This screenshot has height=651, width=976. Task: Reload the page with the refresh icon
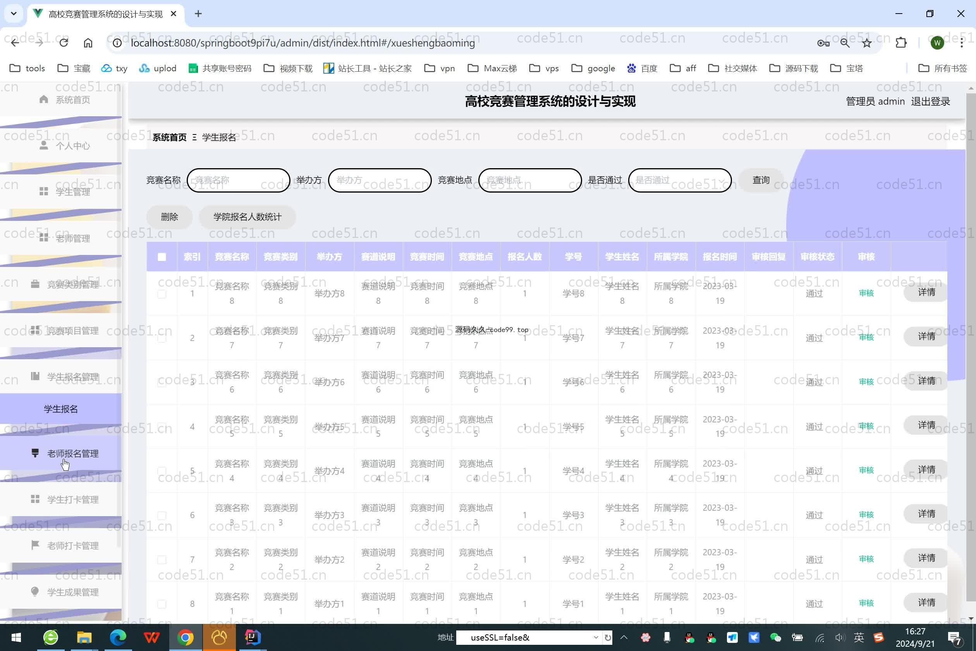point(64,43)
